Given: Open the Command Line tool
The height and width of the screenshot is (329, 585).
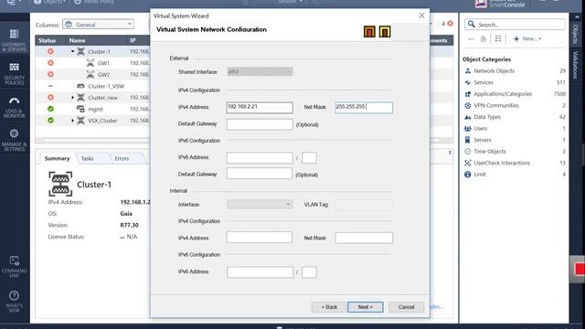Looking at the screenshot, I should 15,266.
